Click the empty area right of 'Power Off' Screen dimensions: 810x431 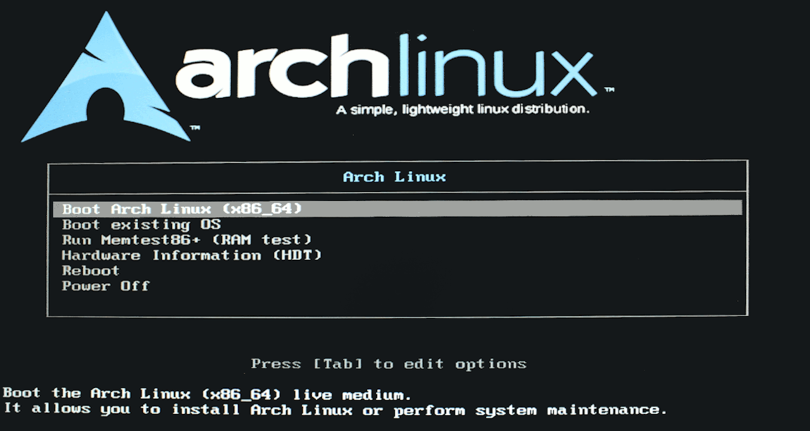443,286
